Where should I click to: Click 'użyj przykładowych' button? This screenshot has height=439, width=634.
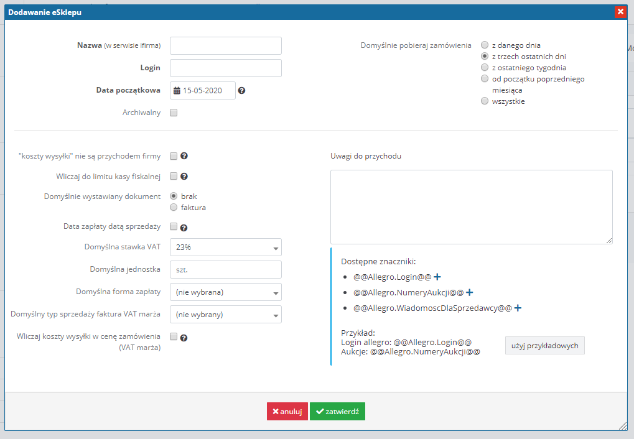tap(544, 346)
